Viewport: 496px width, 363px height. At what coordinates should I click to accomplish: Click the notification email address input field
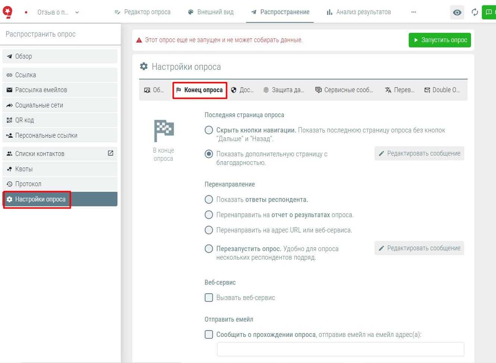(340, 349)
